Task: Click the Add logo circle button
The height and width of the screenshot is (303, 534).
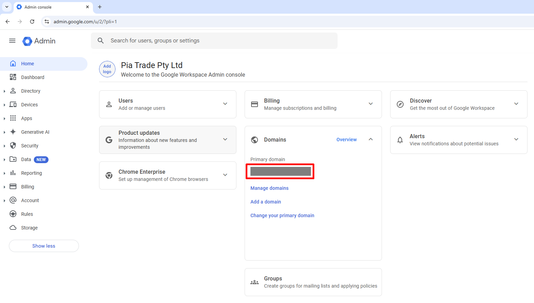Action: [107, 69]
